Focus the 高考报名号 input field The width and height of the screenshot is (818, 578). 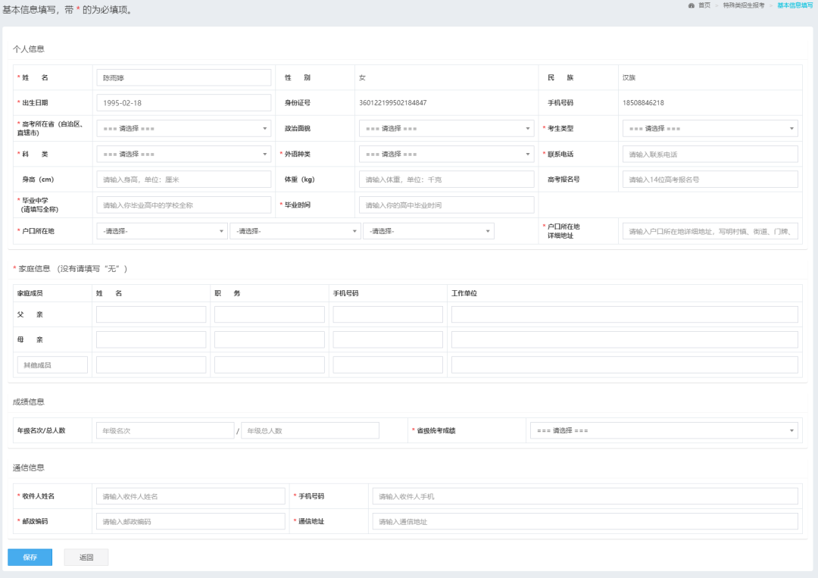coord(710,180)
